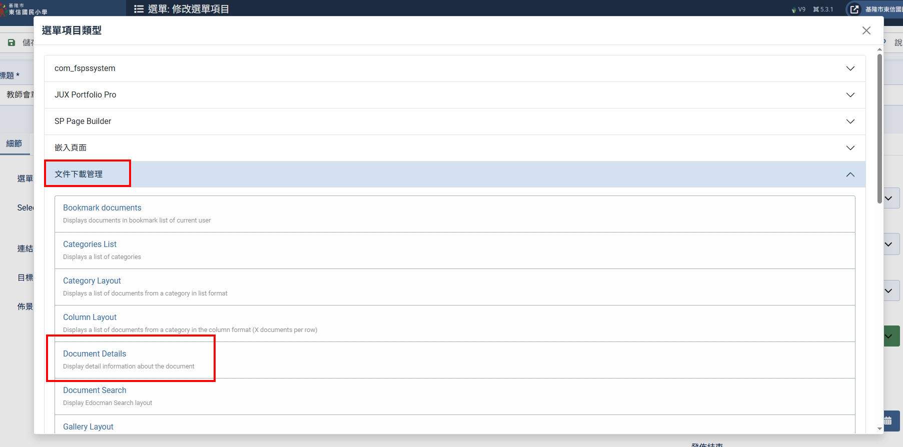Click the save icon in the toolbar
This screenshot has height=447, width=903.
tap(12, 42)
